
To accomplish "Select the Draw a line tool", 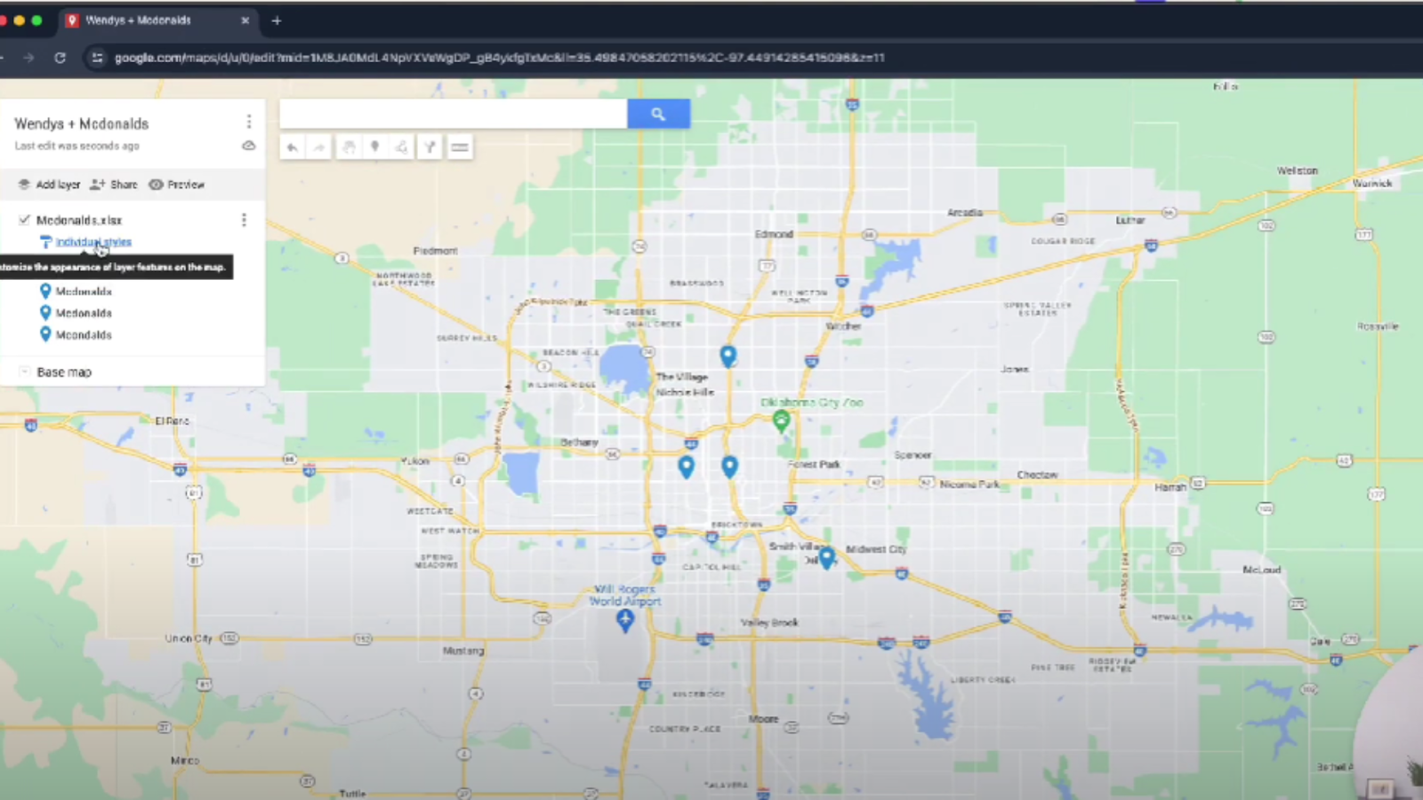I will pos(402,148).
